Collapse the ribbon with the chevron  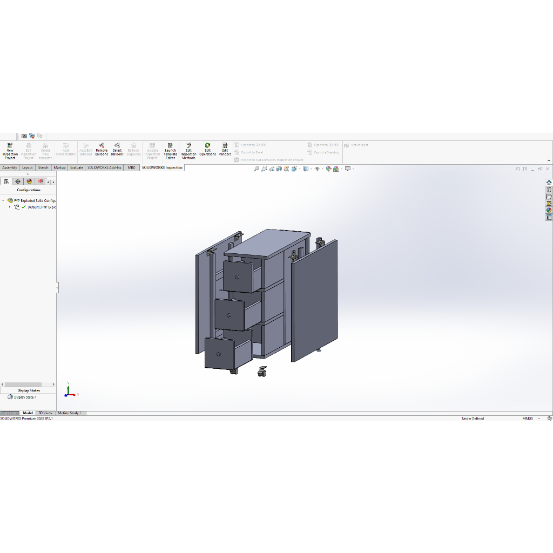549,161
